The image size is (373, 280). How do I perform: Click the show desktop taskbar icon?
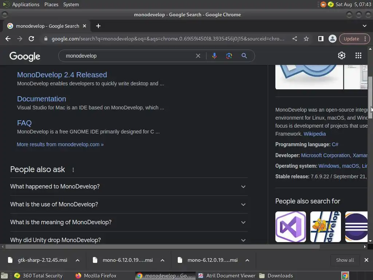pos(4,276)
